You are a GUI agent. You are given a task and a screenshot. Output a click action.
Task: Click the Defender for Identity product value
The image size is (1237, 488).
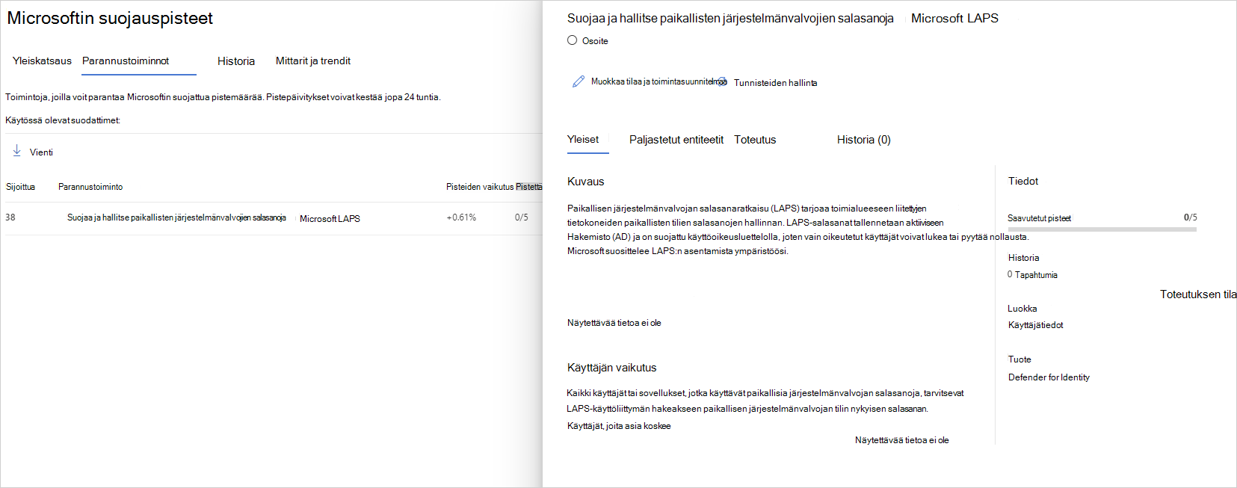pyautogui.click(x=1049, y=377)
